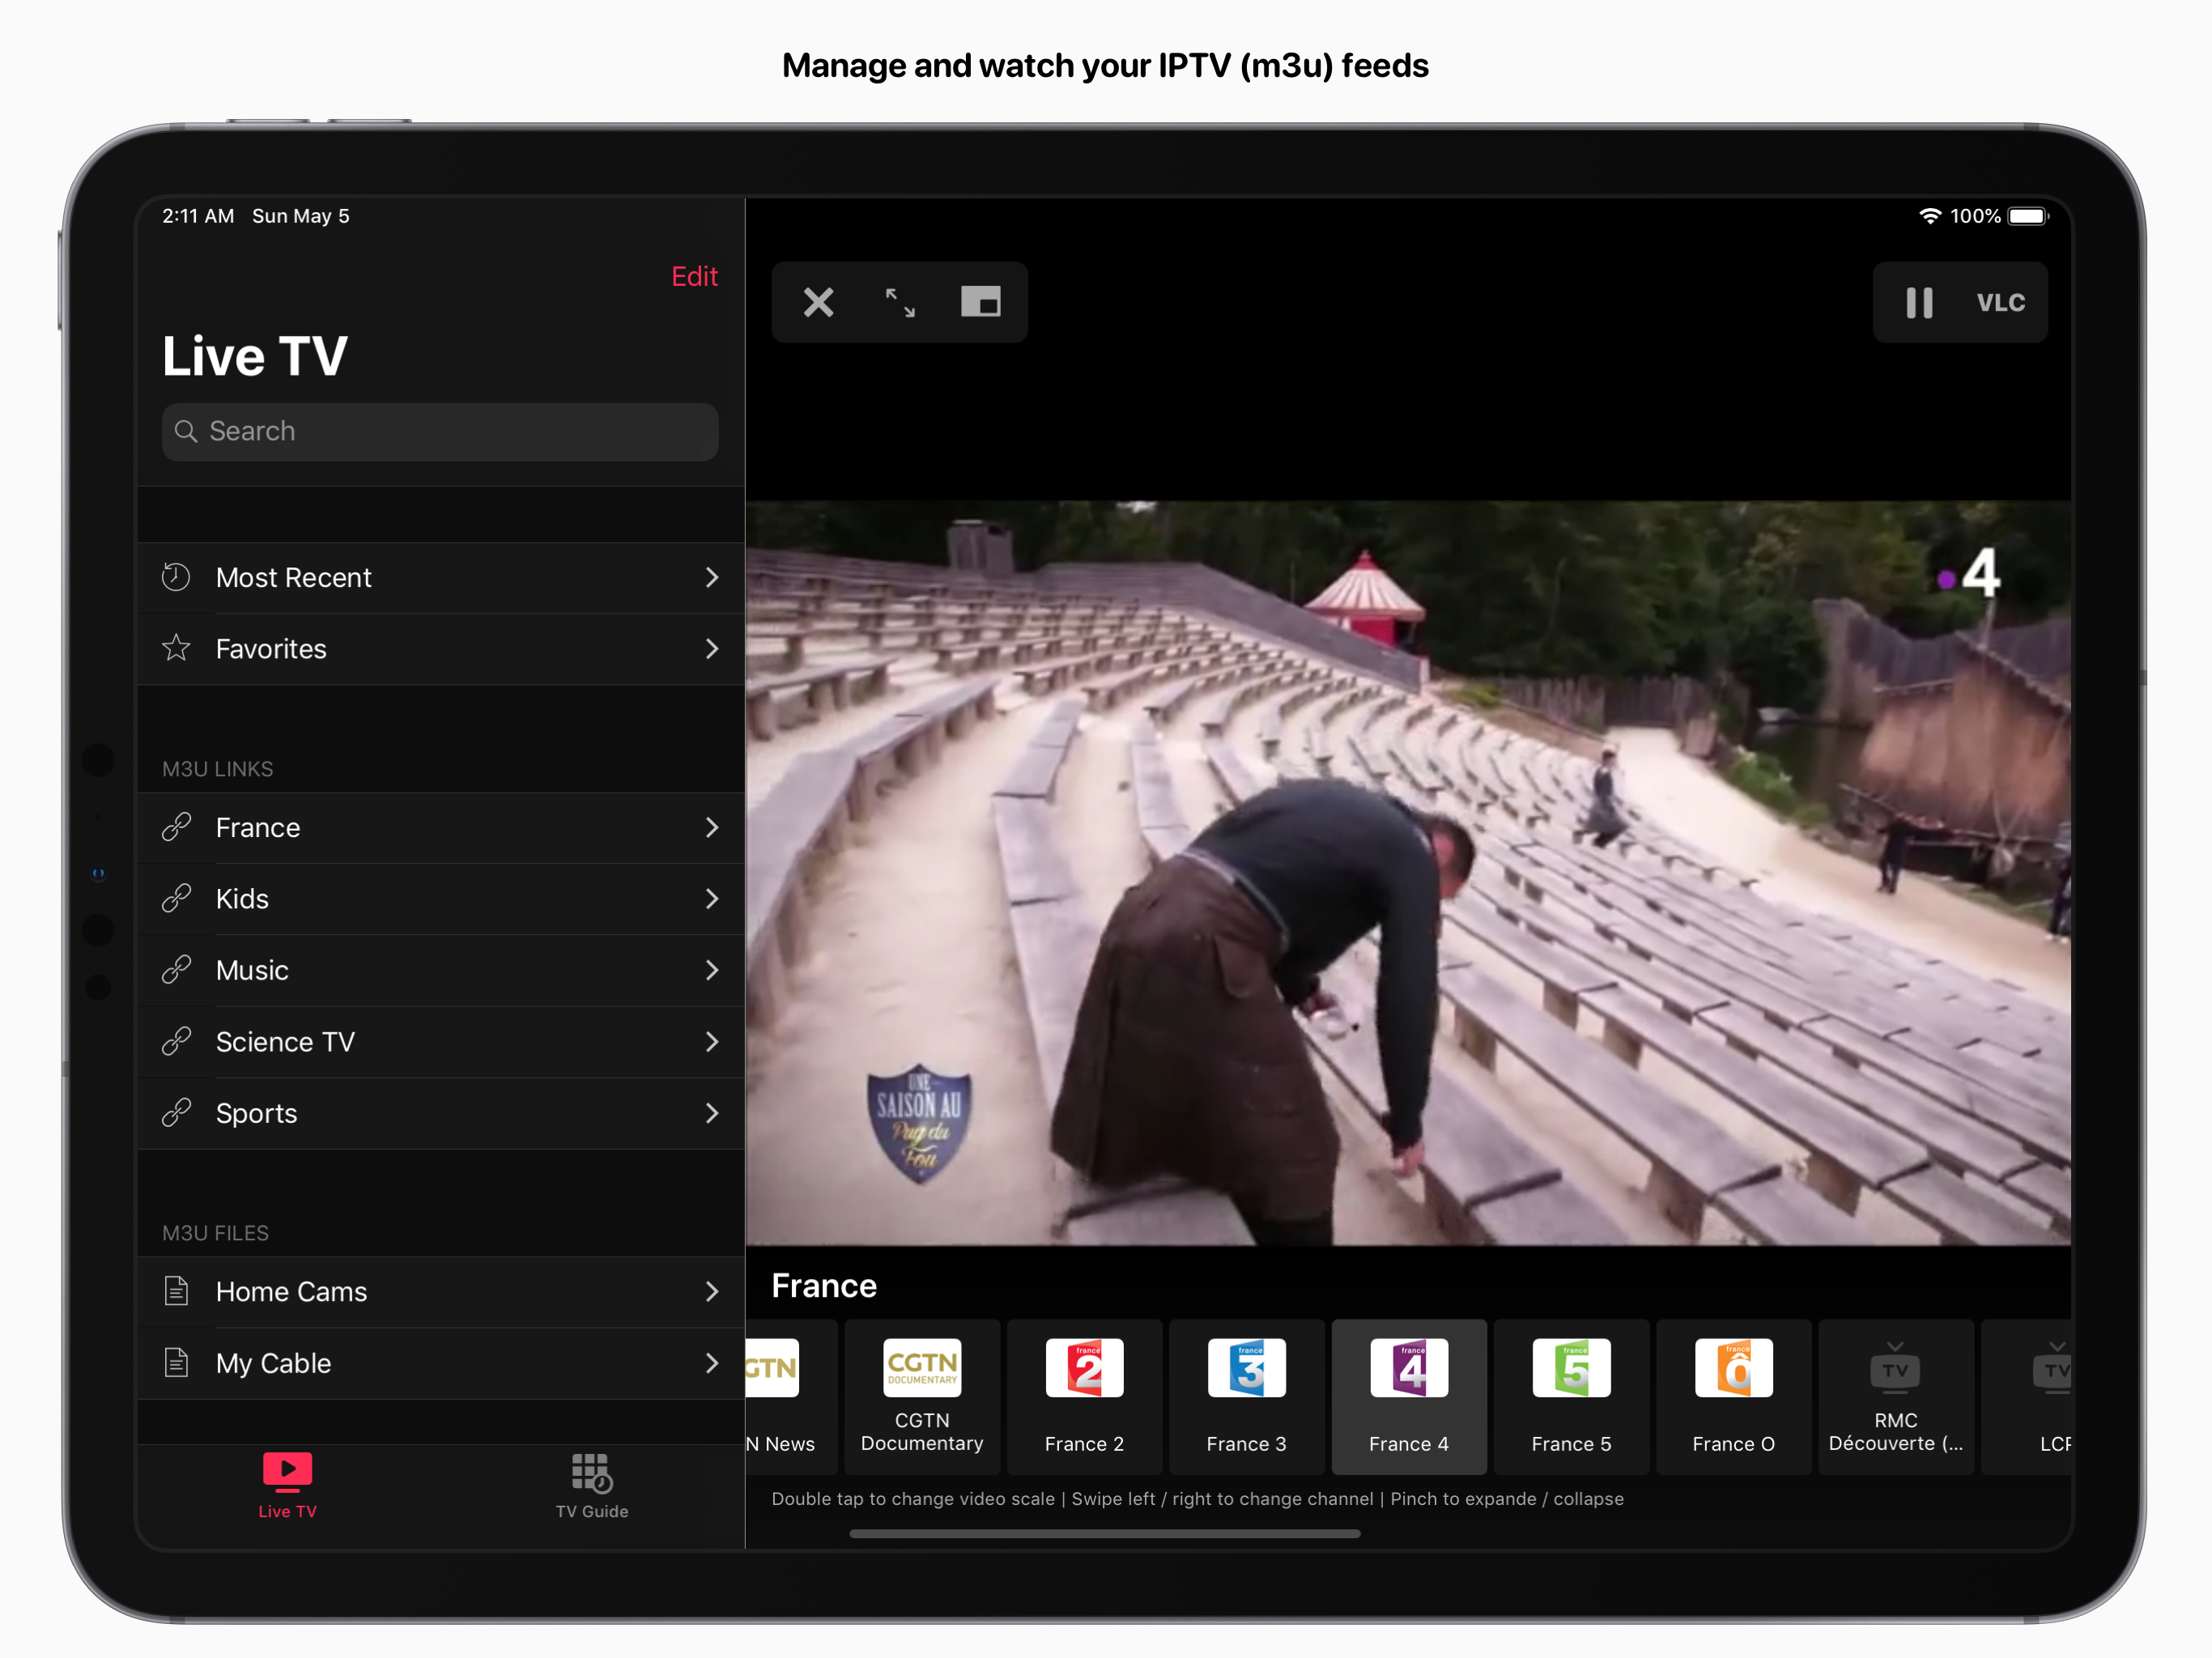Open Favorites list via its chevron
The width and height of the screenshot is (2212, 1658).
point(711,649)
